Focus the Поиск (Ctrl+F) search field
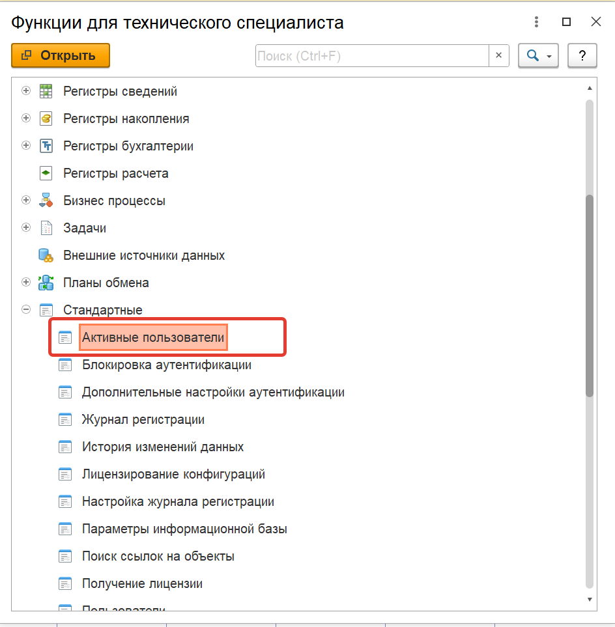Screen dimensions: 615x627 (372, 55)
